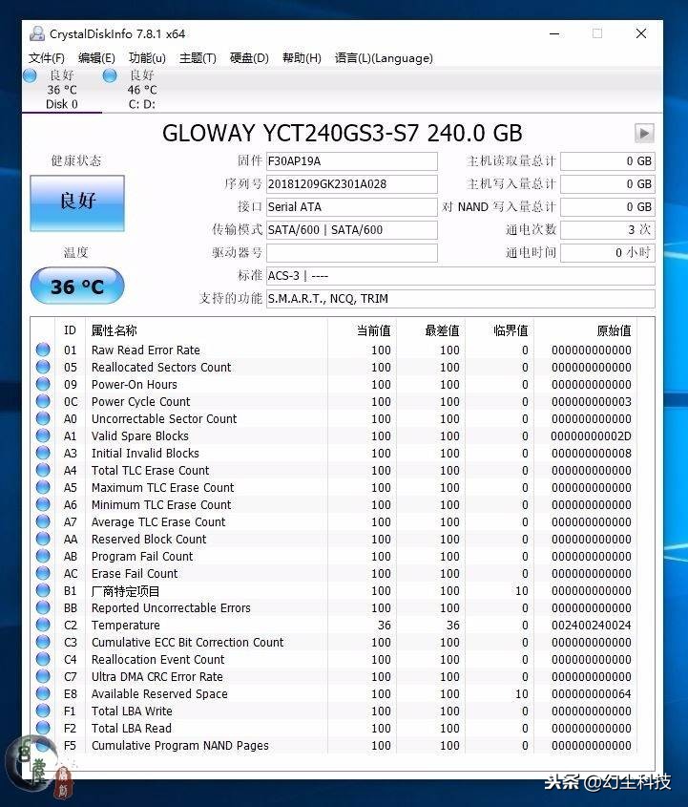
Task: Click status icon for 厂商特定项目 row
Action: [x=43, y=590]
